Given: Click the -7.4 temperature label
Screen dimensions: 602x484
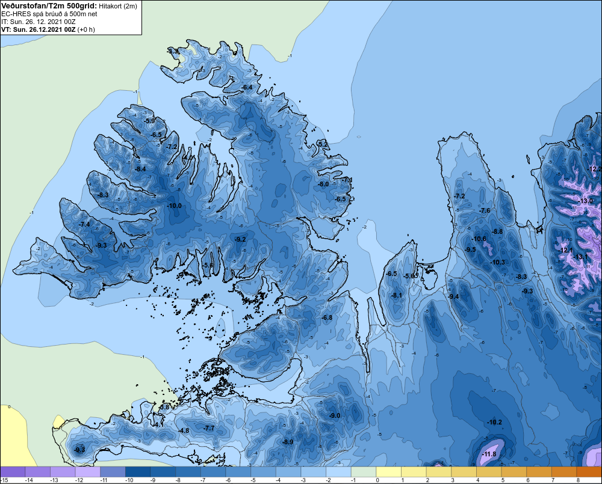Looking at the screenshot, I should (x=84, y=224).
